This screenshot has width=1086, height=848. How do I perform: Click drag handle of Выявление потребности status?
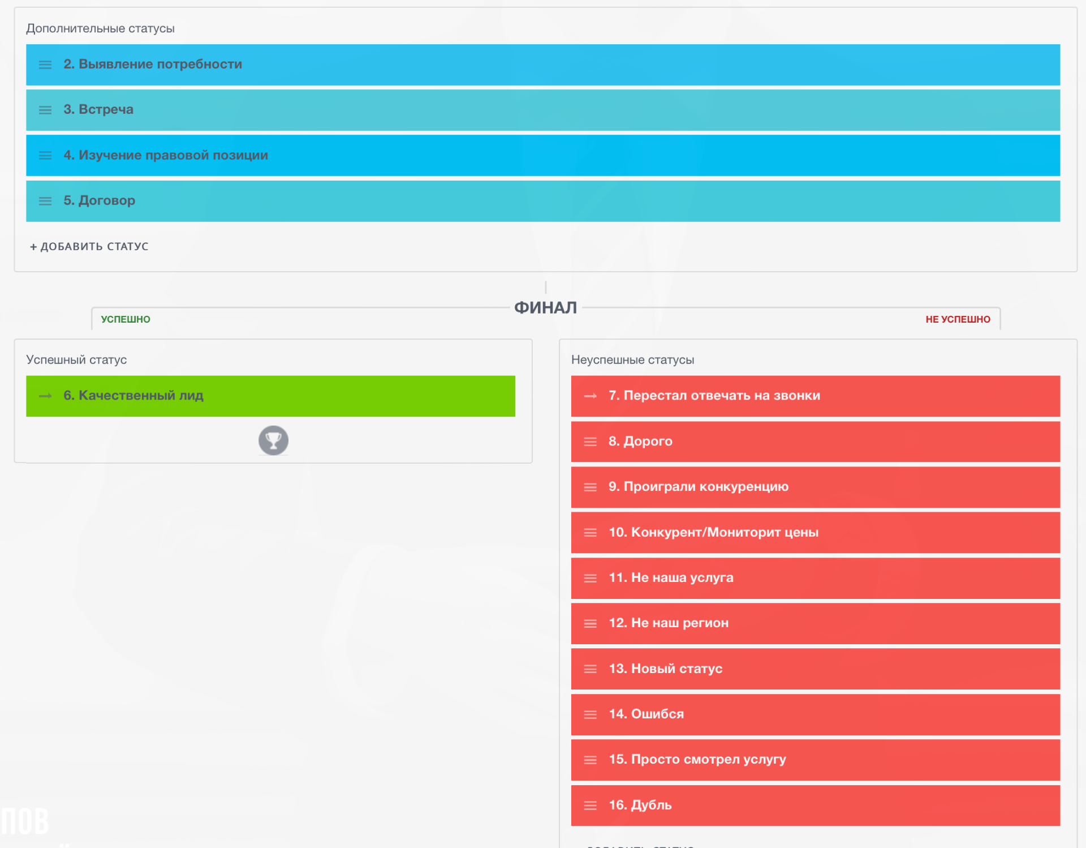pos(45,65)
